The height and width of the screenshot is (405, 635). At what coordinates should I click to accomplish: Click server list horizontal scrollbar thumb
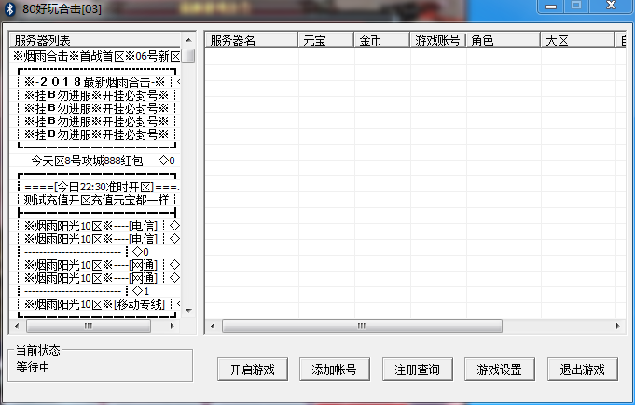point(89,326)
